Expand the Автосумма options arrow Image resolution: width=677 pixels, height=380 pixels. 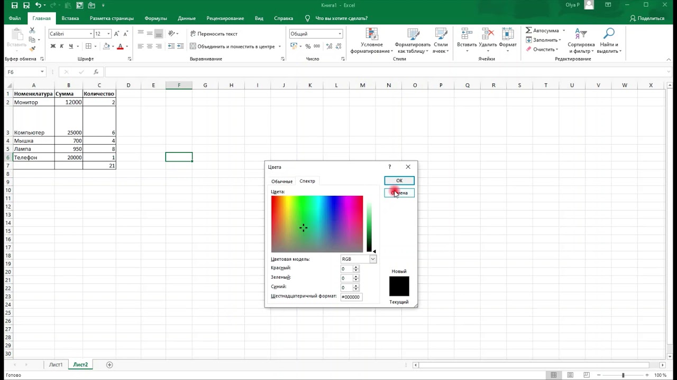pyautogui.click(x=564, y=31)
